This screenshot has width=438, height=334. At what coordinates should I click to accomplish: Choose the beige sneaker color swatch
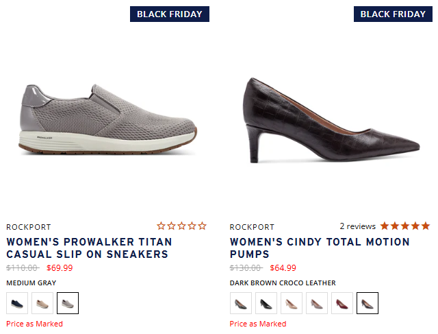click(x=42, y=302)
